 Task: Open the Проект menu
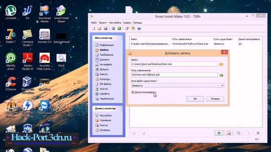[103, 22]
